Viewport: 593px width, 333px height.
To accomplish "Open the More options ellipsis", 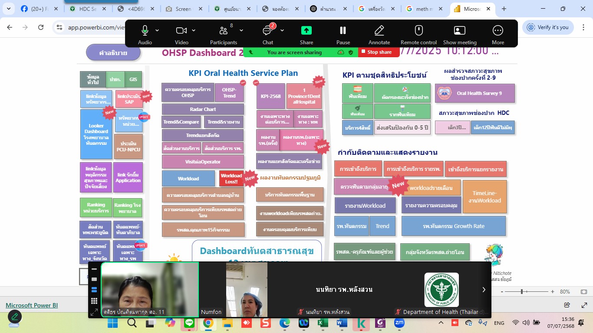I will tap(497, 31).
